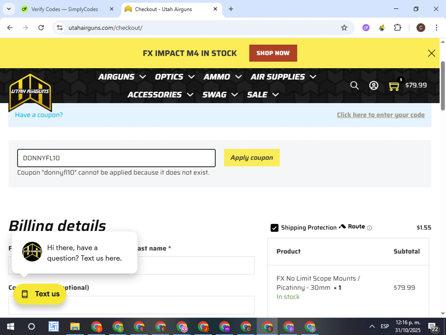Click the colorful extension icon in toolbar
446x335 pixels.
382,28
